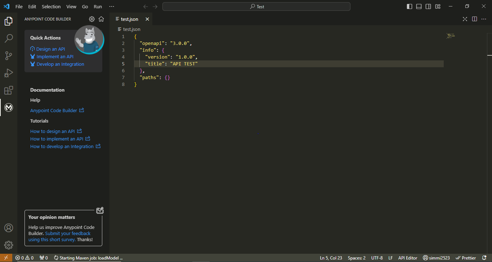Open the Explorer view in activity bar

coord(9,21)
